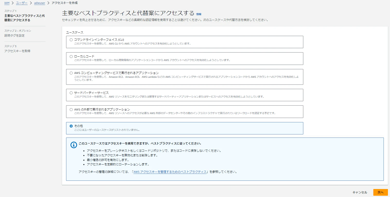Select the コマンドラインインターフェイス (CLI) radio option
Image resolution: width=390 pixels, height=197 pixels.
[71, 40]
